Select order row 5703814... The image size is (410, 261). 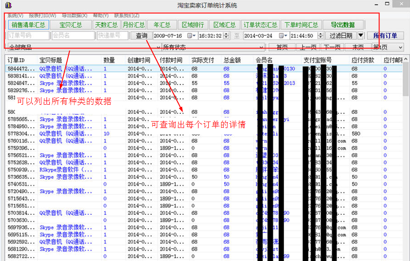[x=204, y=213]
